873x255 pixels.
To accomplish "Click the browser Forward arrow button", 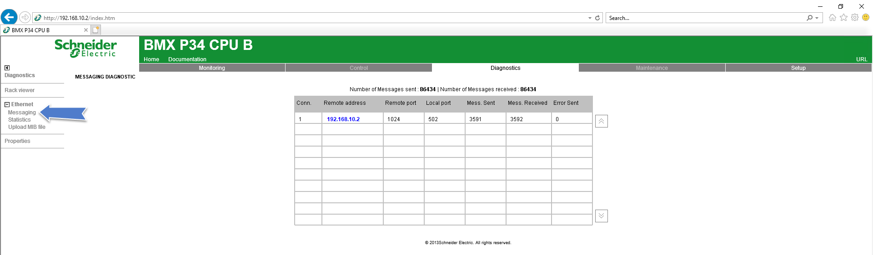I will click(x=25, y=18).
